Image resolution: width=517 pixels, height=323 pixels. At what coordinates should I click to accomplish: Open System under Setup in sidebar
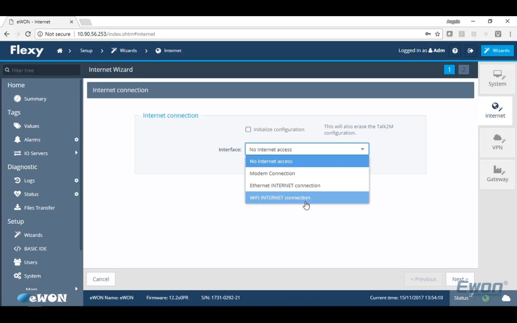click(32, 276)
